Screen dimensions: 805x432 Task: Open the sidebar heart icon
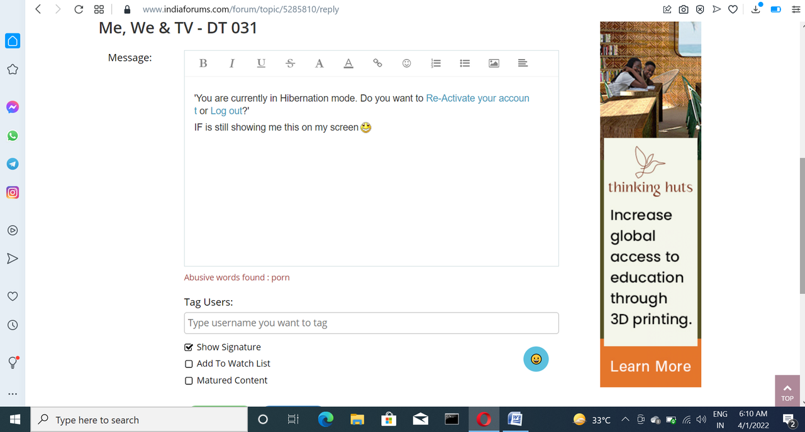tap(13, 296)
